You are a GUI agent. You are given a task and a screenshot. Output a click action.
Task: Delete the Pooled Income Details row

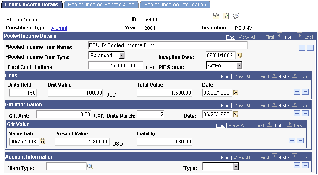pyautogui.click(x=310, y=48)
